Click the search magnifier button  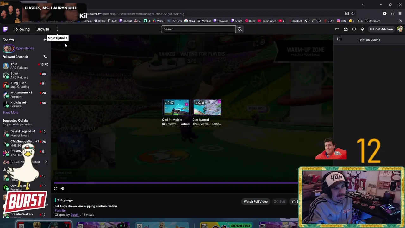coord(240,29)
